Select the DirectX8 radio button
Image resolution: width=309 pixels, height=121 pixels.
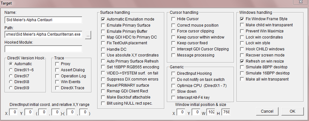click(x=11, y=82)
